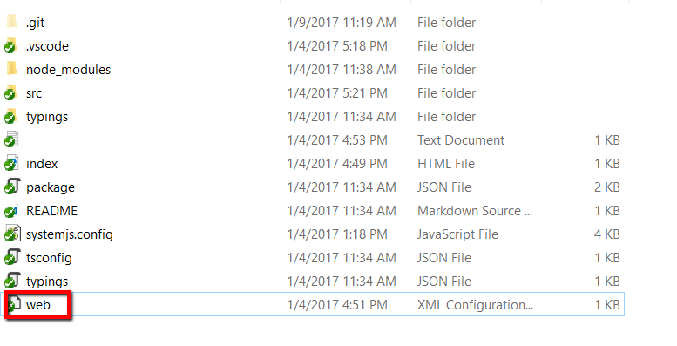The height and width of the screenshot is (346, 677).
Task: Select the unnamed Text Document file icon
Action: pos(11,139)
